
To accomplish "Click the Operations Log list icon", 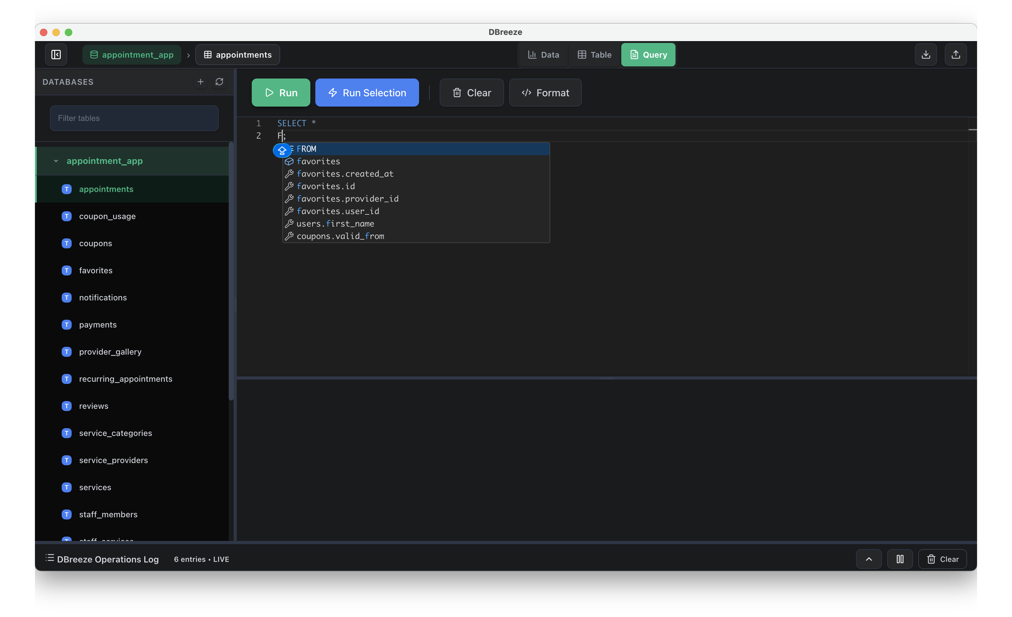I will click(50, 558).
